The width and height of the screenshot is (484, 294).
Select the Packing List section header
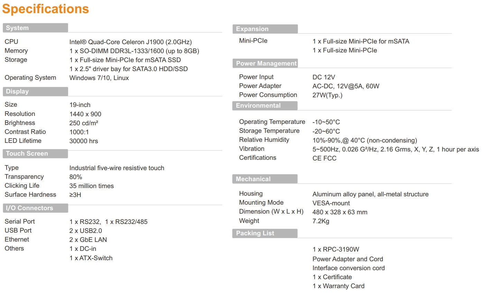pos(255,233)
